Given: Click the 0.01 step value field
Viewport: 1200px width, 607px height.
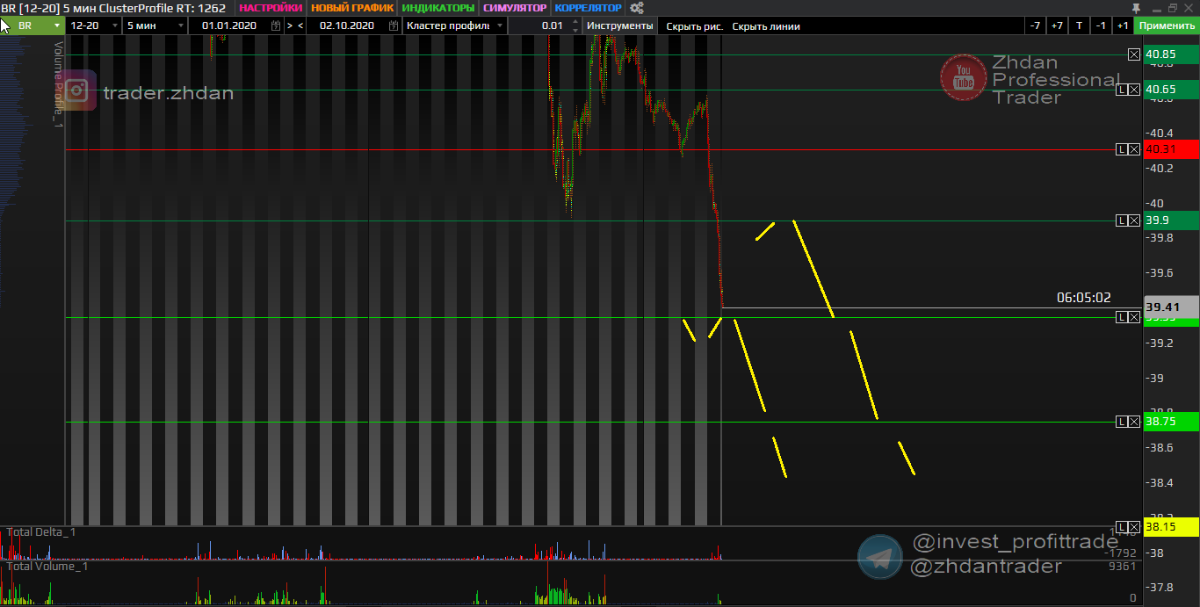Looking at the screenshot, I should 545,25.
